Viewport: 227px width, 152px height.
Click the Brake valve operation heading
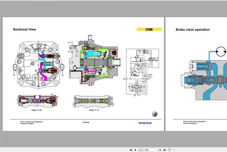click(193, 29)
